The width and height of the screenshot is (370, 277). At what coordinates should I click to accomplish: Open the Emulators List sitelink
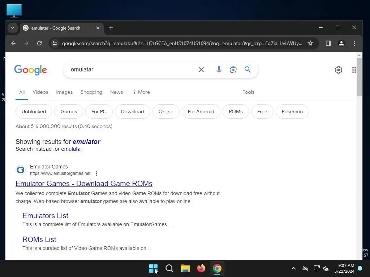click(45, 216)
